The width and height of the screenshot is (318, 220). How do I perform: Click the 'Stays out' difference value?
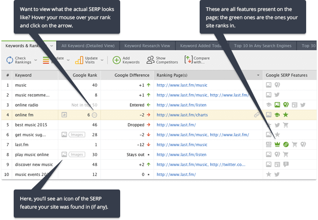136,154
